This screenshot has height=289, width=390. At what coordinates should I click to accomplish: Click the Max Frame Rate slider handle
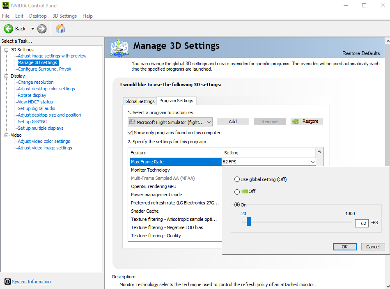pos(249,222)
